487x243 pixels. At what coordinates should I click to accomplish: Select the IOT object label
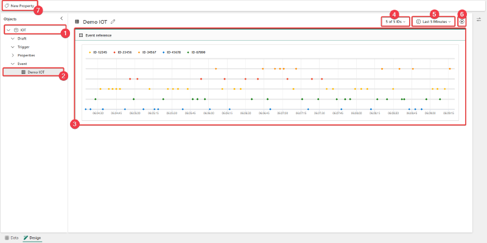23,30
